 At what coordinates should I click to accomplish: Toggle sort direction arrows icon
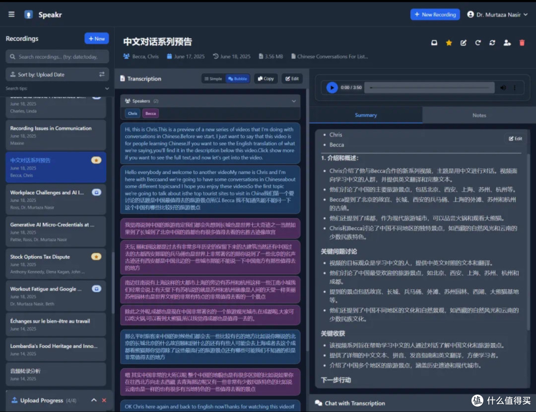click(x=102, y=74)
